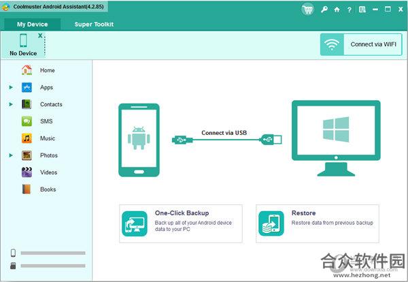Switch to the My Device tab
Screen dimensions: 408x282
click(x=32, y=25)
